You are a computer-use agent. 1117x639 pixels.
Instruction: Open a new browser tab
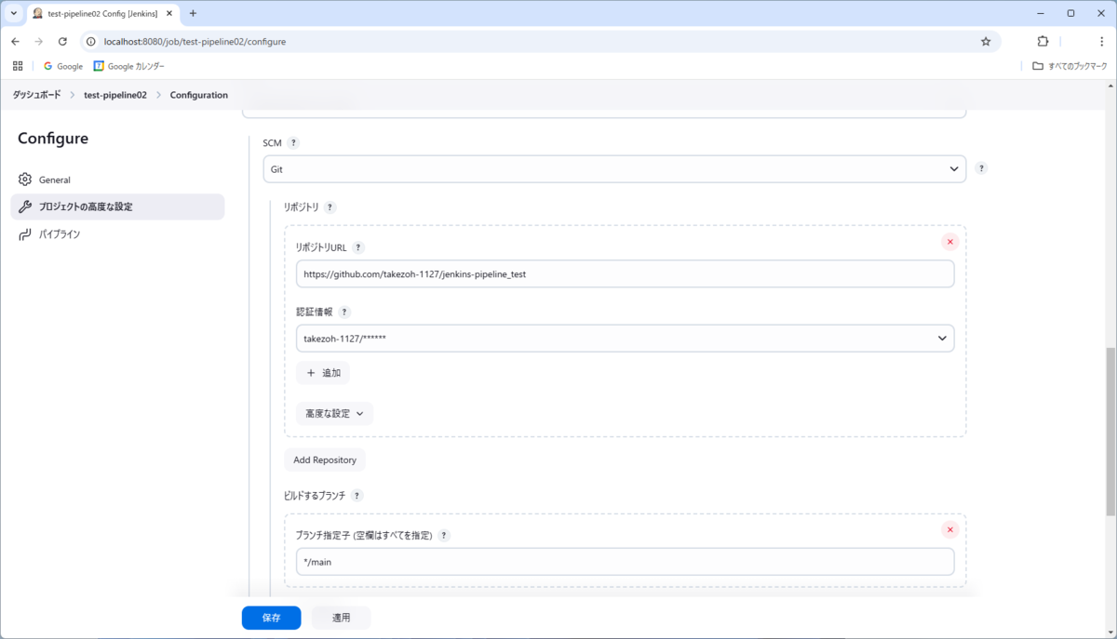[x=193, y=13]
